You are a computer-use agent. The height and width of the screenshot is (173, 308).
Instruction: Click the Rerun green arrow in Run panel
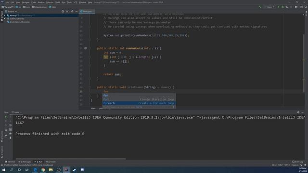pos(6,117)
